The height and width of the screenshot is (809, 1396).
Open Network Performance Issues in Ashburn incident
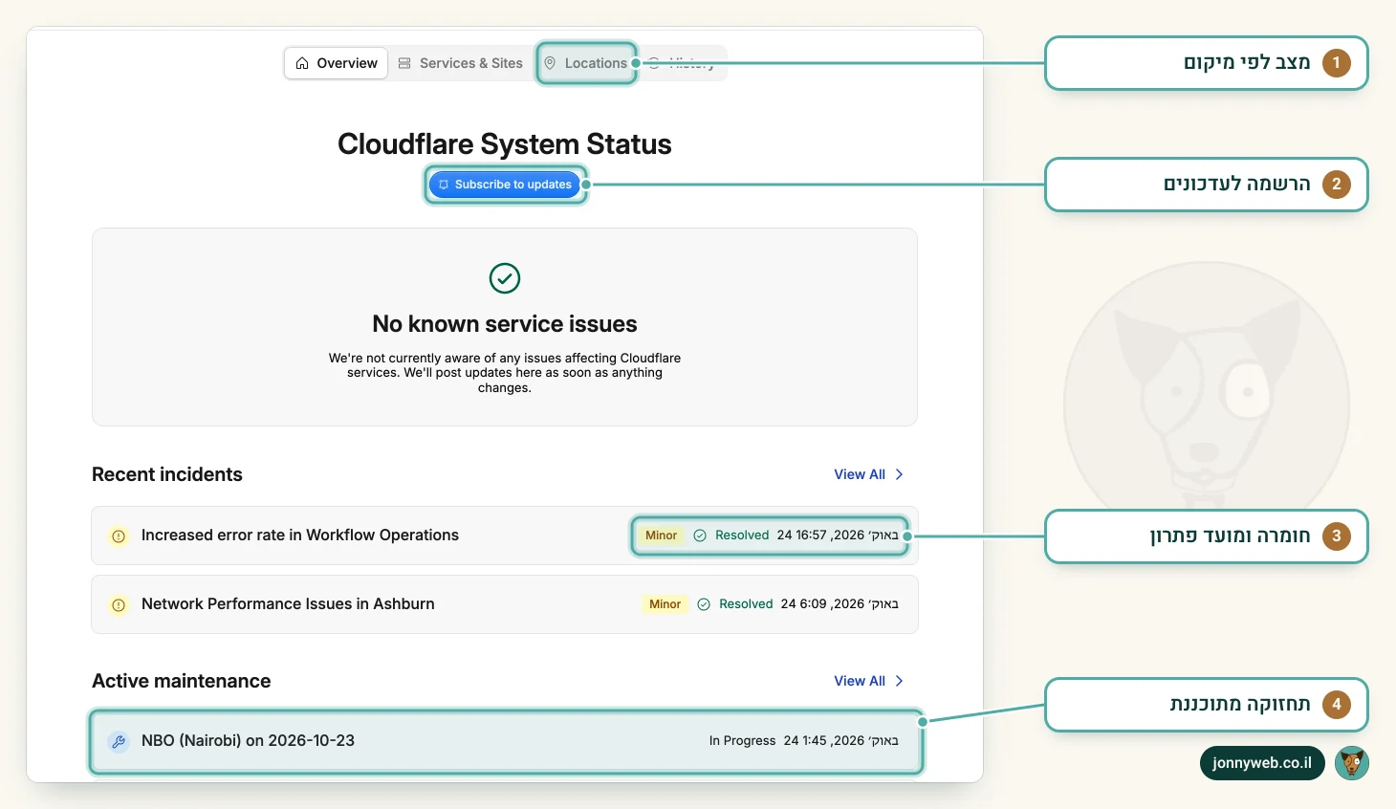(505, 604)
